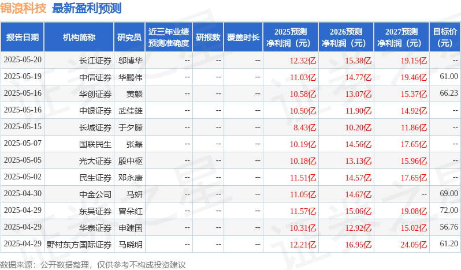The image size is (461, 270).
Task: Select the 2027预测净利润 column header
Action: (x=401, y=37)
